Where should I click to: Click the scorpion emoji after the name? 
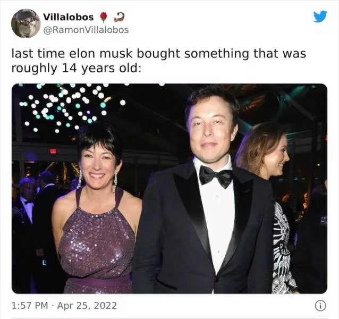point(119,17)
